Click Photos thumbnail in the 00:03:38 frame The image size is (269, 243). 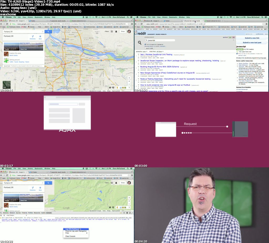[x=12, y=198]
